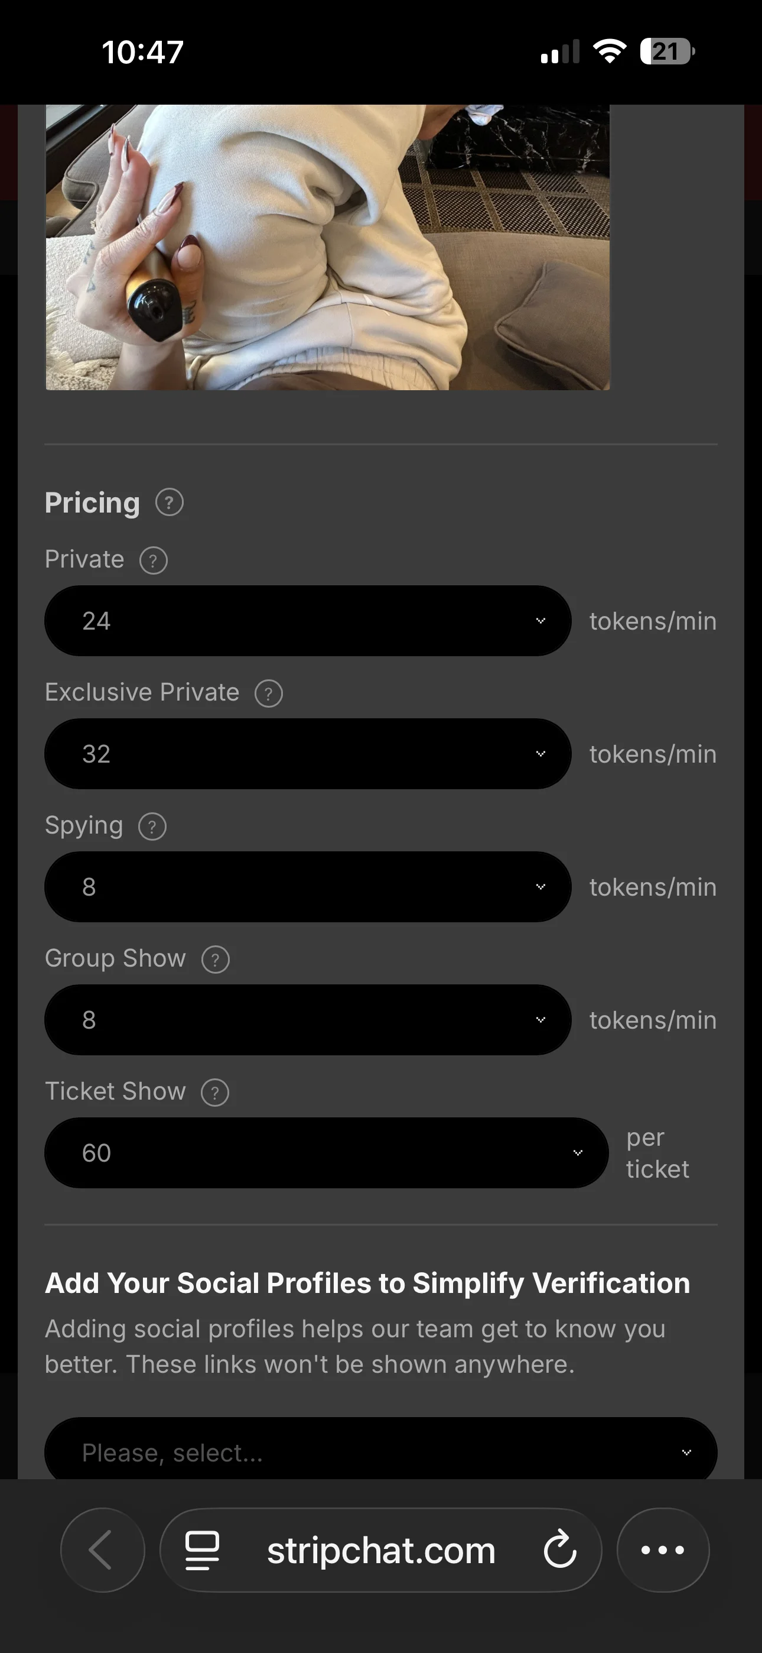Reload the page with the refresh icon
This screenshot has width=762, height=1653.
560,1550
